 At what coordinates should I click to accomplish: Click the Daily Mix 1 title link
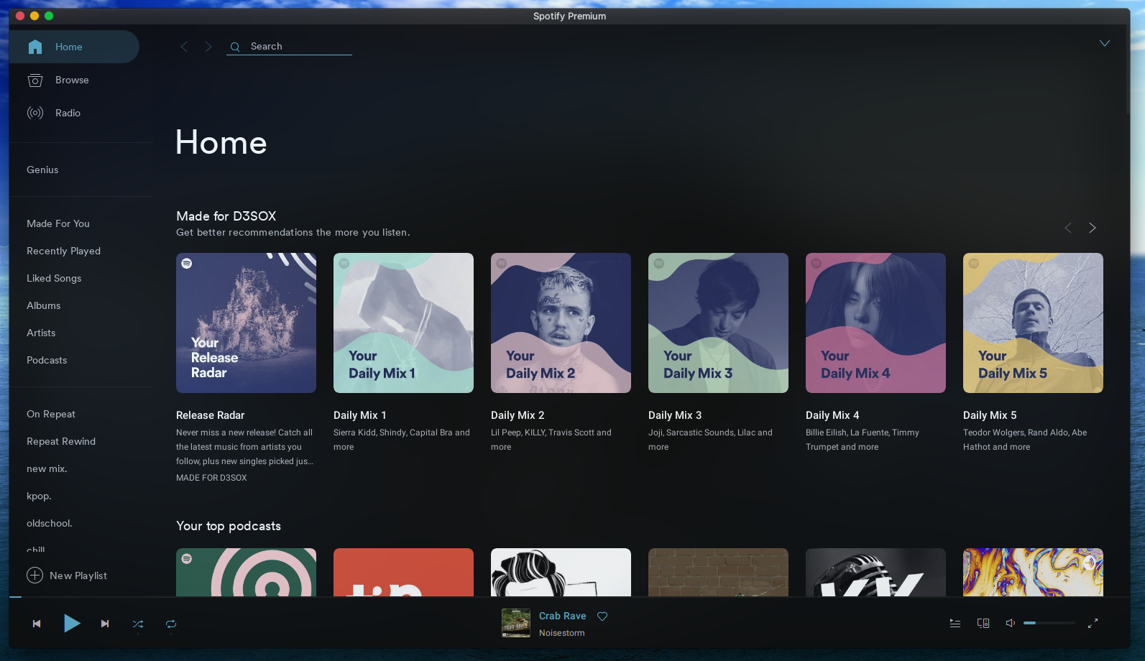click(x=360, y=415)
